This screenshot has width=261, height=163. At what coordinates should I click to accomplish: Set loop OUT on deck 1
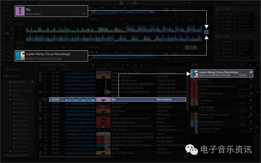55,19
